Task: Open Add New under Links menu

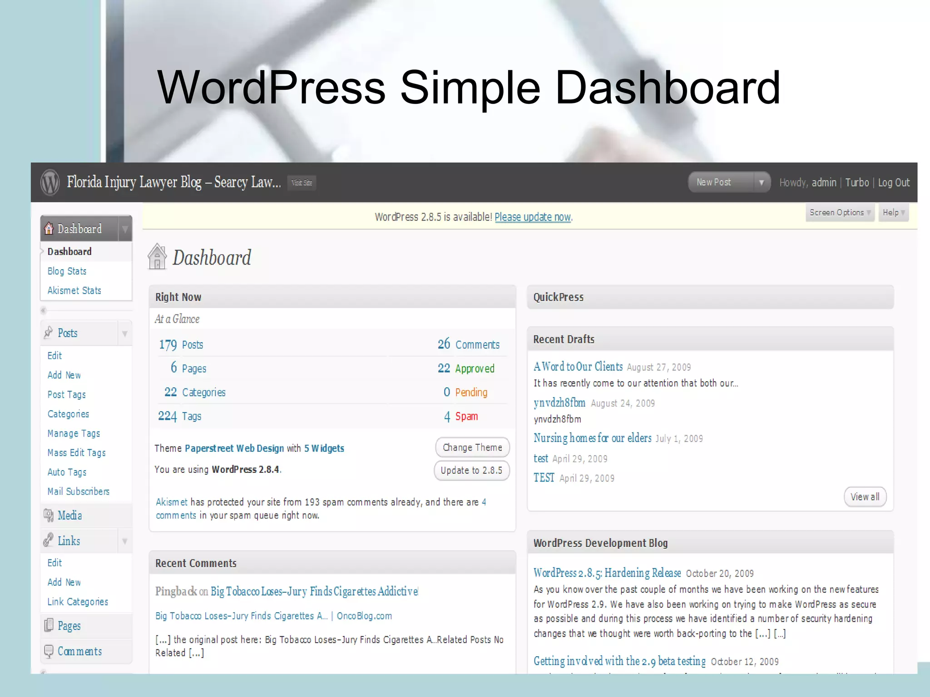Action: [64, 582]
